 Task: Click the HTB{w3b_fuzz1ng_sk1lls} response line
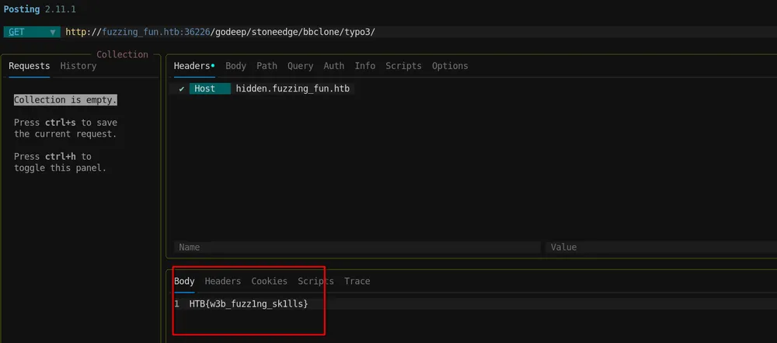click(x=249, y=304)
